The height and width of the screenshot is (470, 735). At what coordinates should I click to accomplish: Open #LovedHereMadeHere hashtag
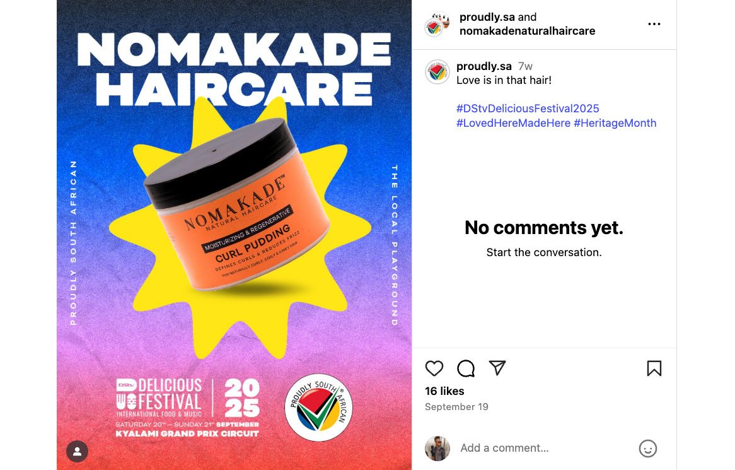[x=513, y=123]
